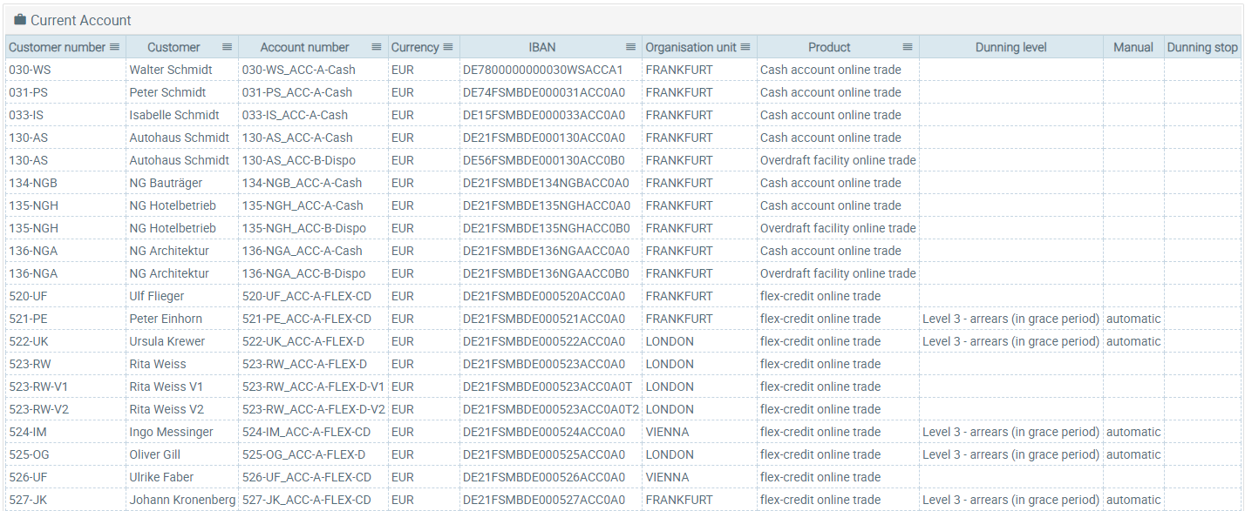The width and height of the screenshot is (1245, 511).
Task: Open the Currency column menu icon
Action: [448, 47]
